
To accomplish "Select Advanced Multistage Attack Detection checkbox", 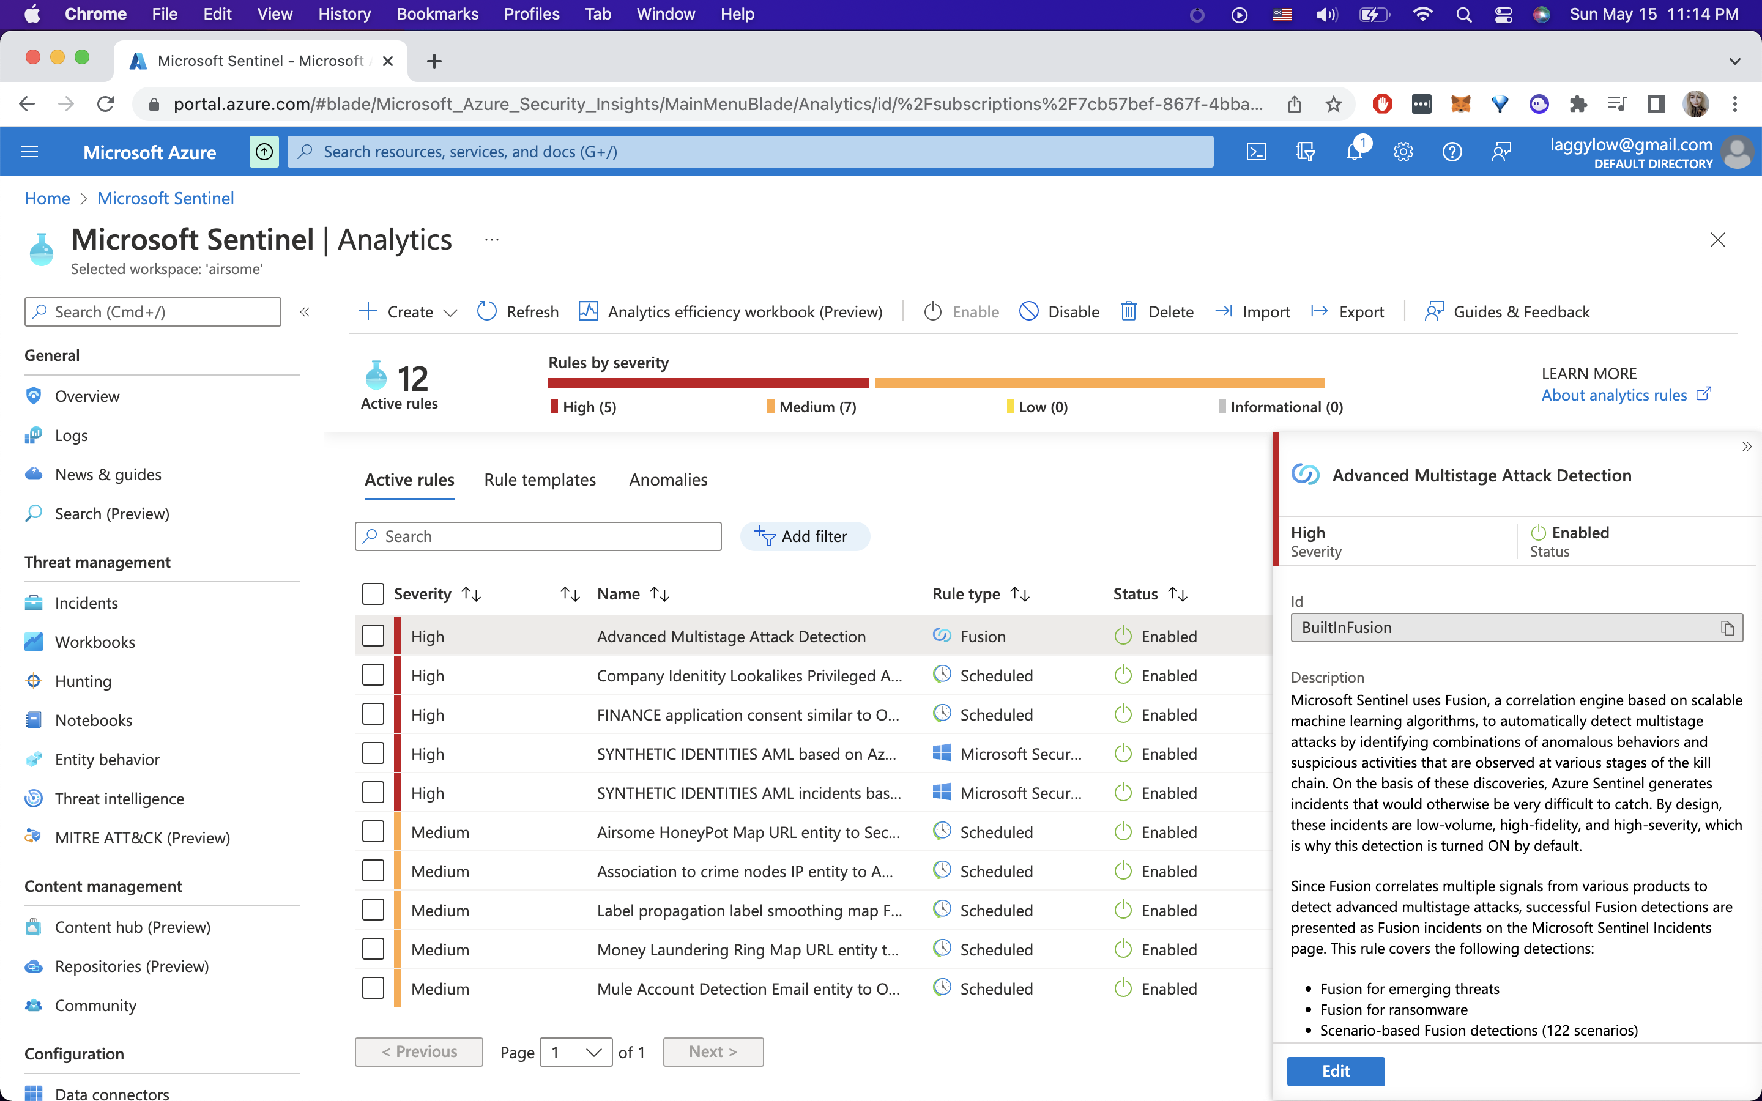I will pyautogui.click(x=373, y=636).
